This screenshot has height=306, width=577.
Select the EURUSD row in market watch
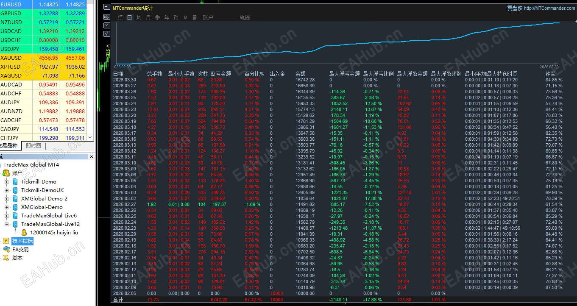[x=43, y=4]
